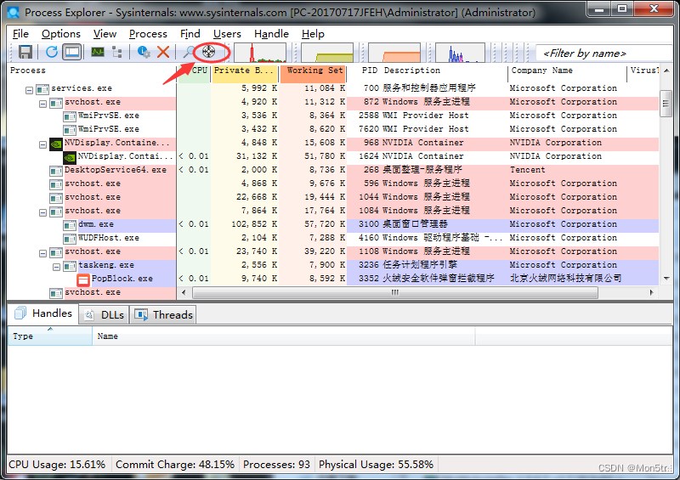The image size is (680, 480).
Task: Sort lower pane by Name column
Action: pyautogui.click(x=284, y=336)
